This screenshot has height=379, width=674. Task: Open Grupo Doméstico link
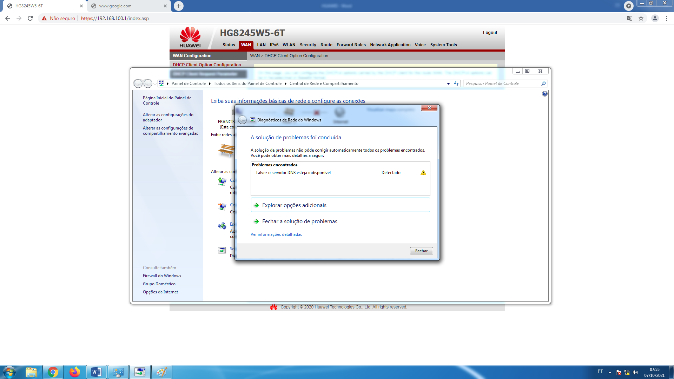pos(159,284)
